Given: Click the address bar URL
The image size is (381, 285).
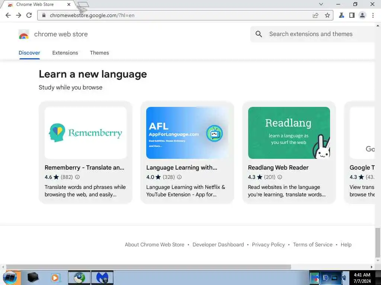Looking at the screenshot, I should point(92,16).
